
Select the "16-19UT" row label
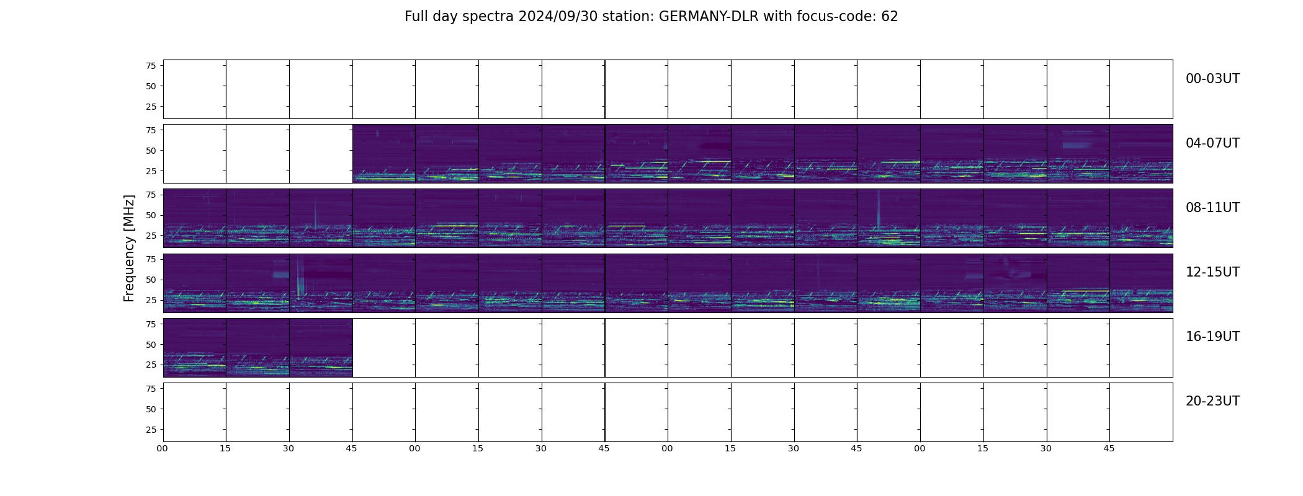(1212, 337)
